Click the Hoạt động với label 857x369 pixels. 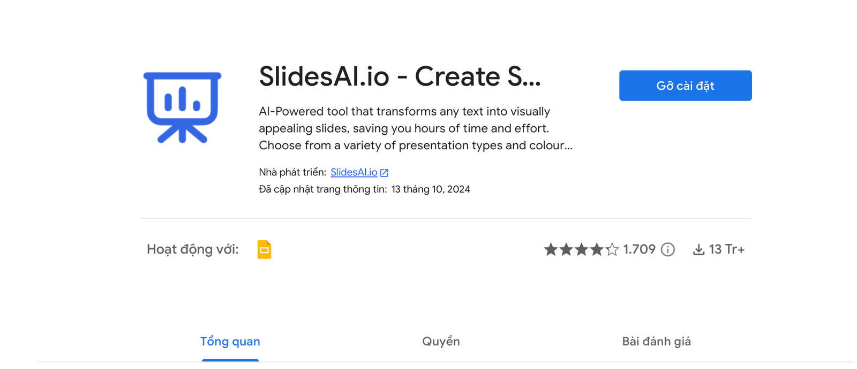tap(193, 249)
